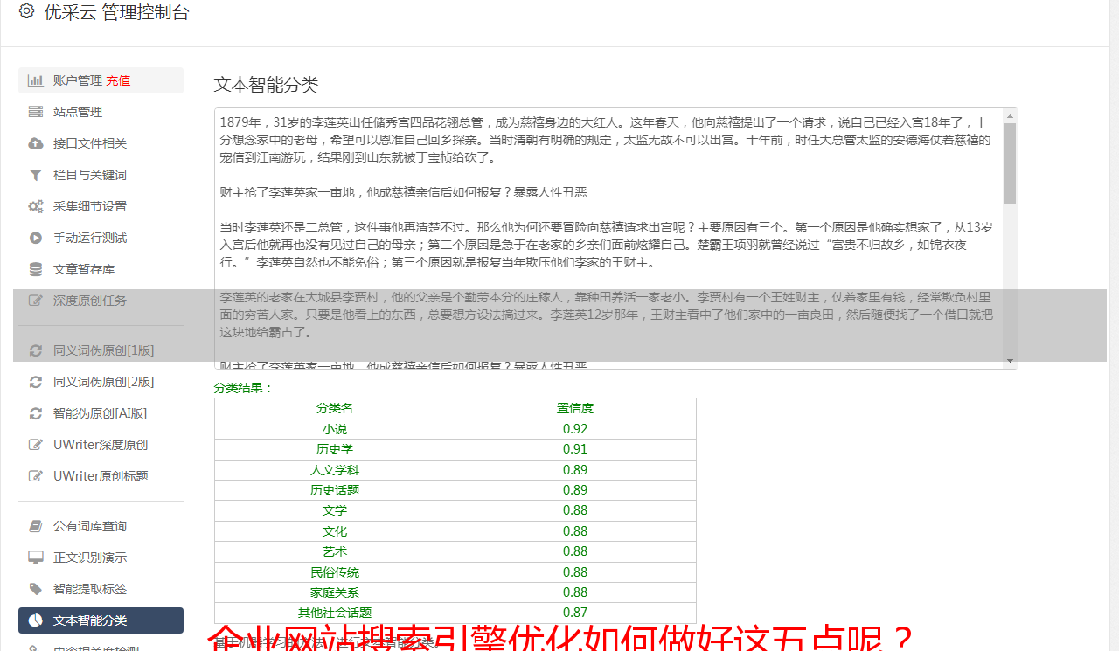
Task: Click the 家庭关系 category cell
Action: [x=335, y=592]
